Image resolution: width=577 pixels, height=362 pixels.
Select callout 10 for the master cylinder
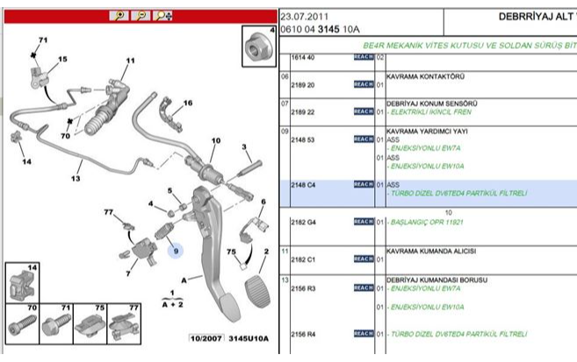[x=216, y=140]
